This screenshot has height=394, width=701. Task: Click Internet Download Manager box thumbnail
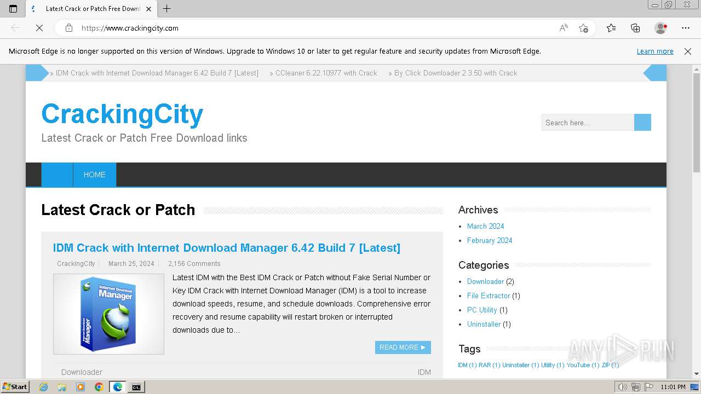(x=108, y=314)
